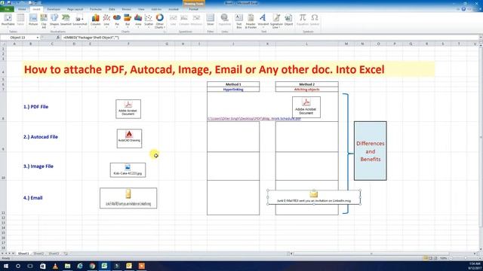This screenshot has width=483, height=271.
Task: Open the Windows Start menu
Action: (x=6, y=266)
